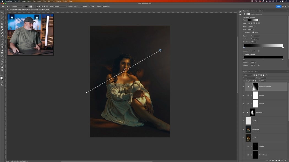Screen dimensions: 289x162
Task: Open the gradient Presets dropdown
Action: (x=258, y=20)
